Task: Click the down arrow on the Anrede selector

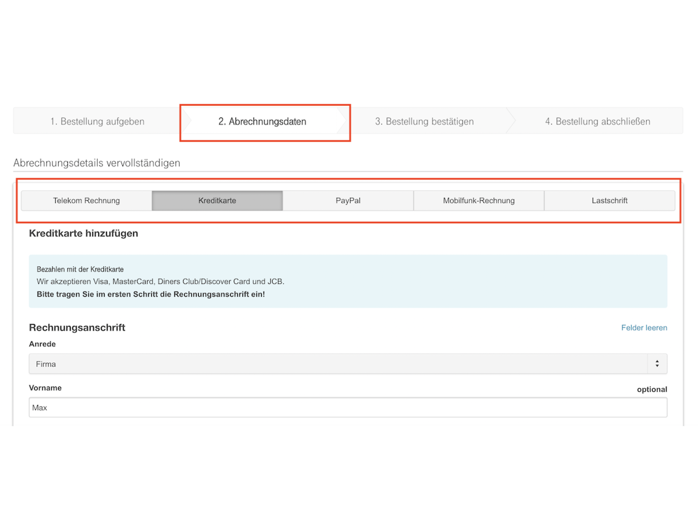Action: (x=657, y=366)
